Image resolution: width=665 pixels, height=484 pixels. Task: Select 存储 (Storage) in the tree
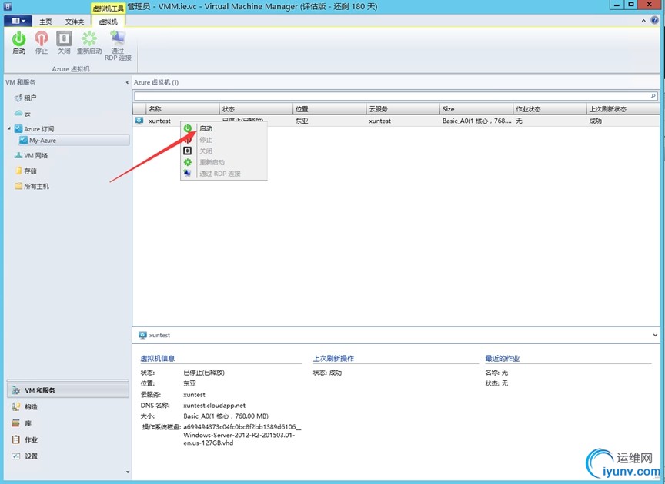tap(25, 171)
